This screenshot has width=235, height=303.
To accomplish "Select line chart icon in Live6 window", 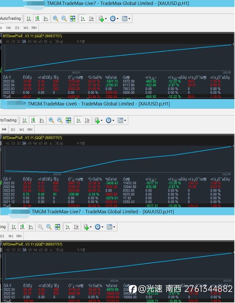I will pos(42,120).
